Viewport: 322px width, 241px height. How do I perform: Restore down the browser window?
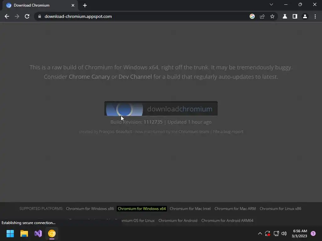point(300,4)
